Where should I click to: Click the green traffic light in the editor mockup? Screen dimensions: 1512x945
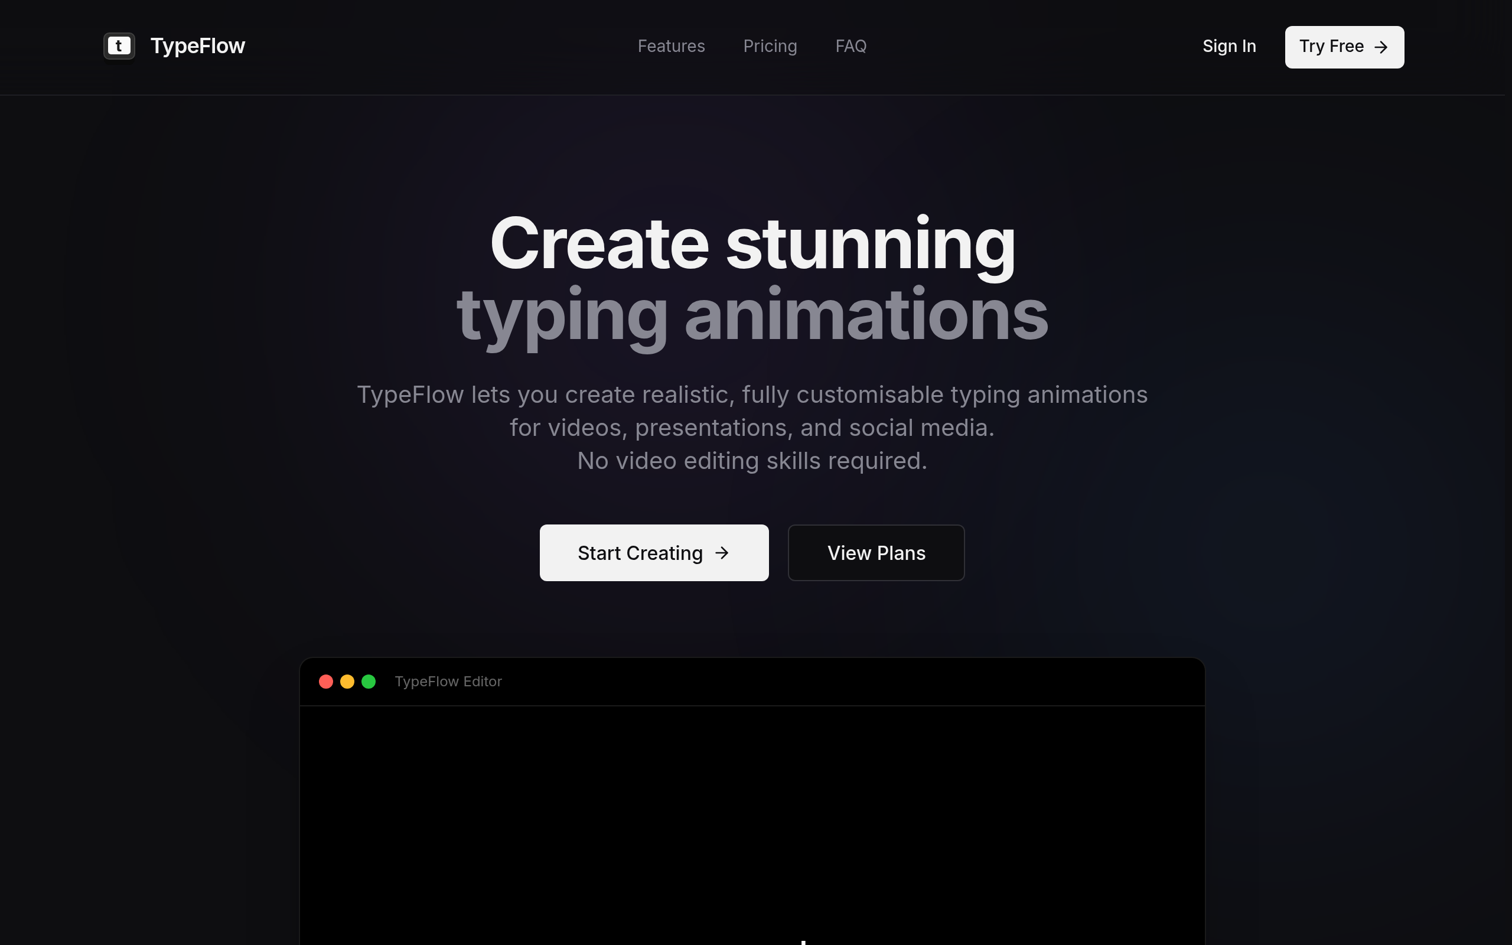coord(370,681)
